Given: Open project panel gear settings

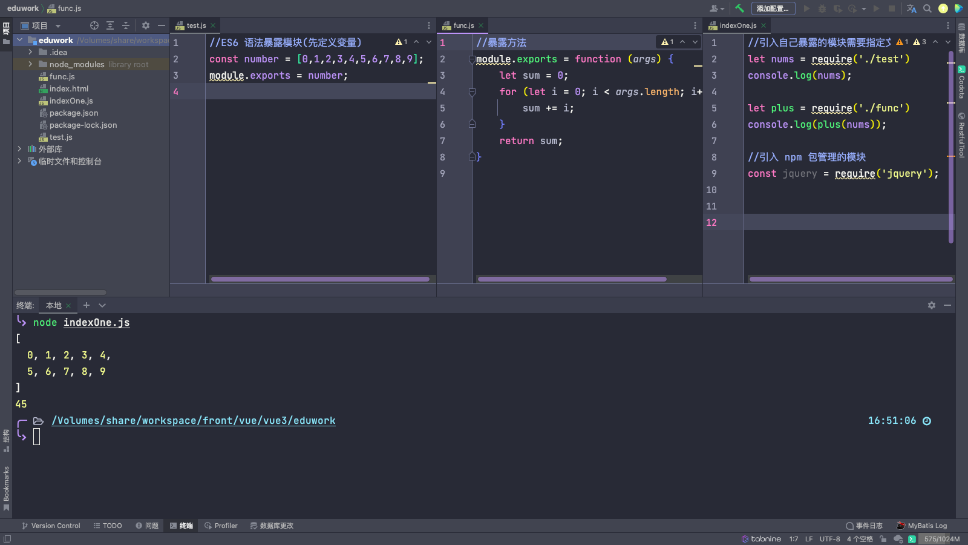Looking at the screenshot, I should [x=146, y=25].
